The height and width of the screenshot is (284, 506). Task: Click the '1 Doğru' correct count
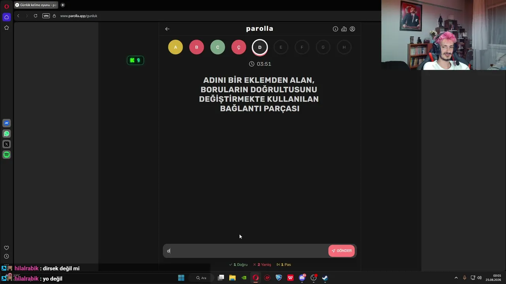238,265
